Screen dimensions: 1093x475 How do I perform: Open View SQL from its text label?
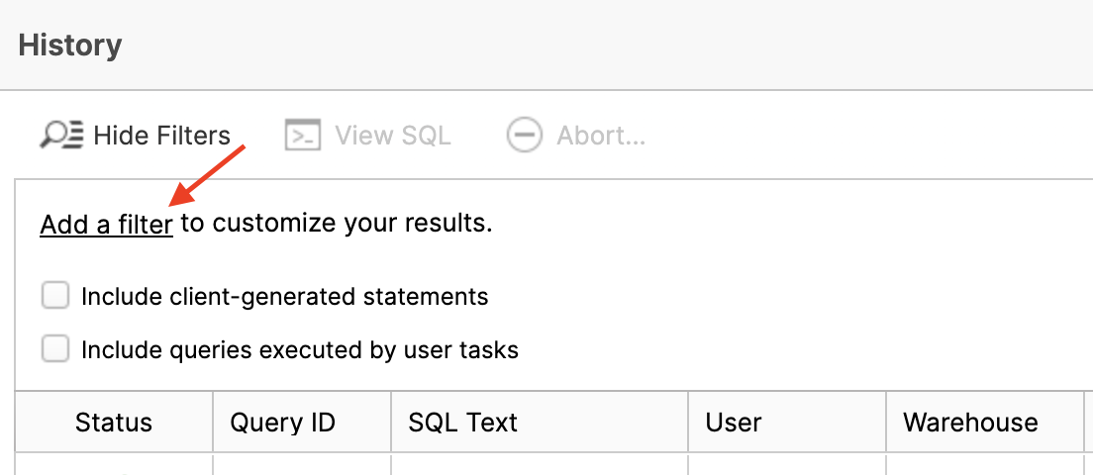point(392,136)
